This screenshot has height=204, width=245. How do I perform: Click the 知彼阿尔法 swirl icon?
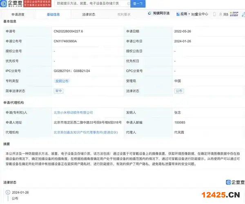[149, 13]
